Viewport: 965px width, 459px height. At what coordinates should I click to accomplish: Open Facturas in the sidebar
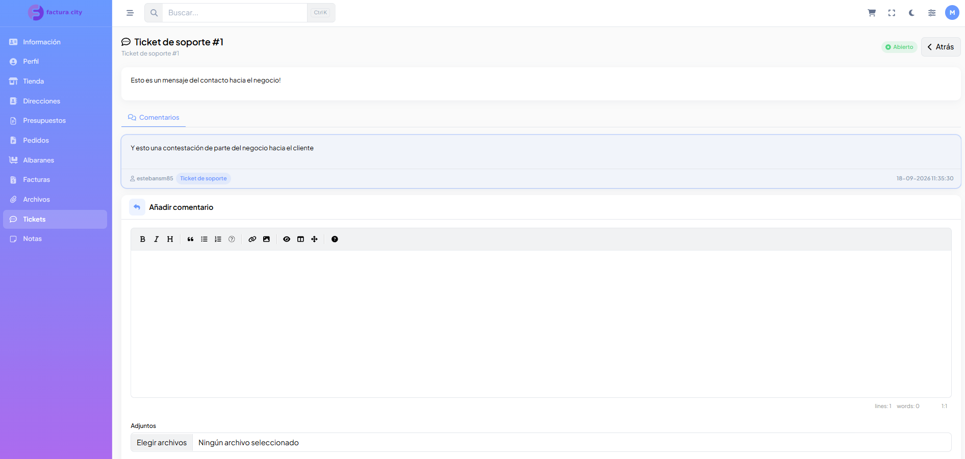55,179
